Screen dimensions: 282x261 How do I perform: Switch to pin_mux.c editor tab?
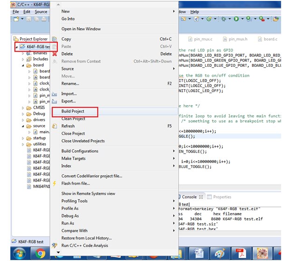[200, 39]
